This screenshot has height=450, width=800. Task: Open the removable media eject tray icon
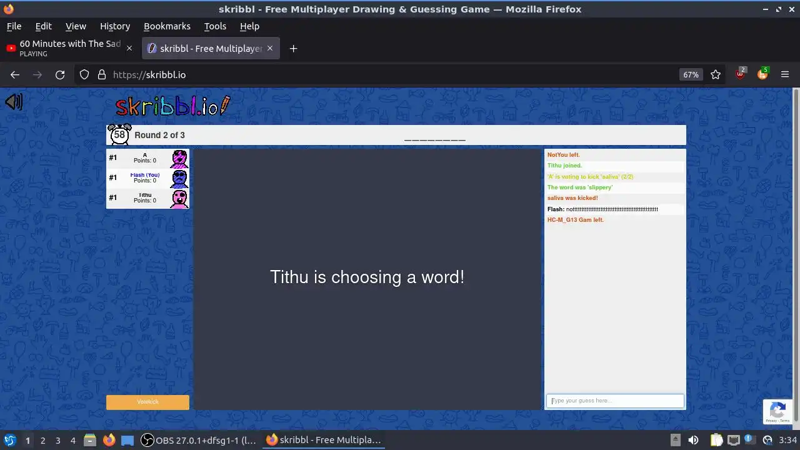click(x=676, y=440)
